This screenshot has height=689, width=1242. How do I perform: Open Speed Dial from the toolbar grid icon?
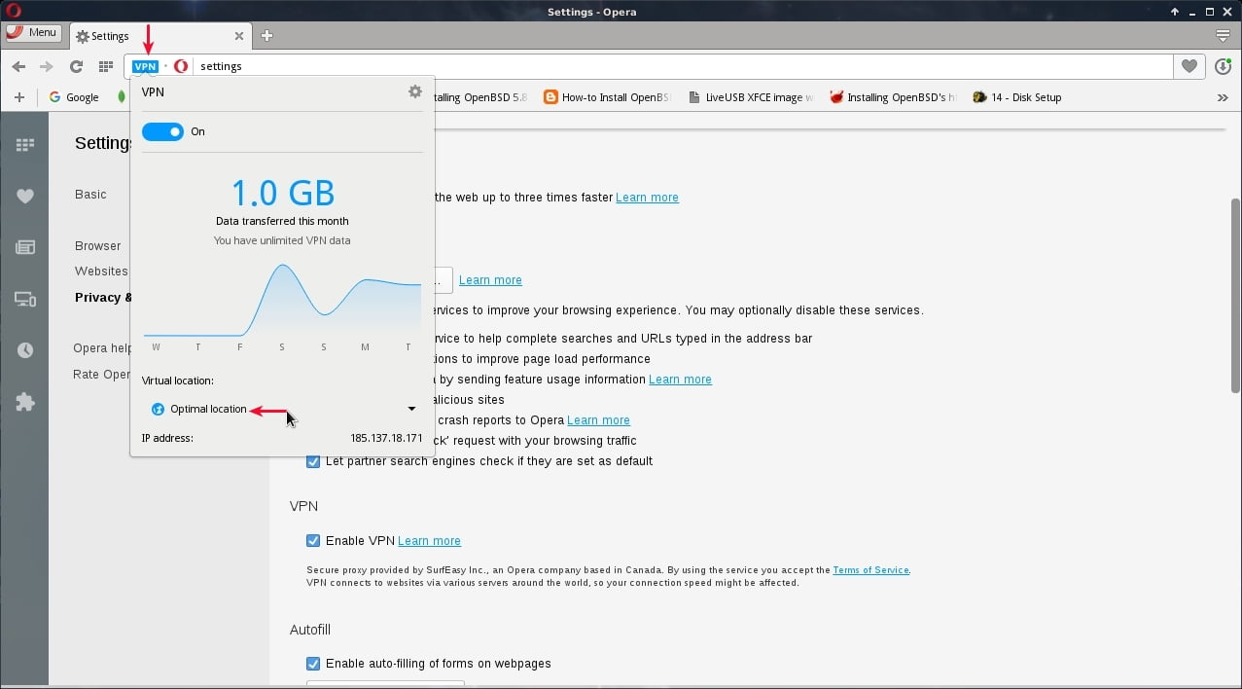(x=106, y=66)
